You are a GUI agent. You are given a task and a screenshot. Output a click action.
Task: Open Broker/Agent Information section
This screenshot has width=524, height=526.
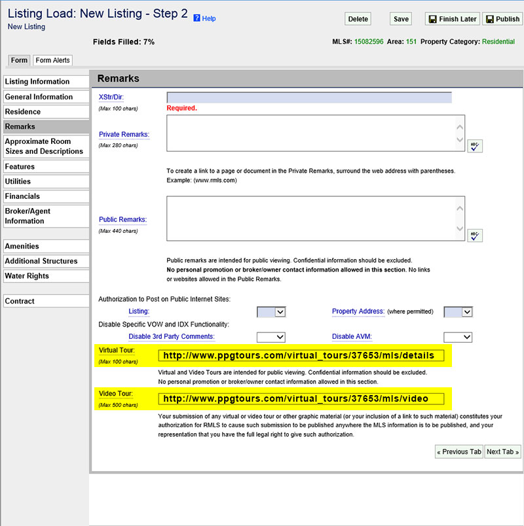click(47, 216)
